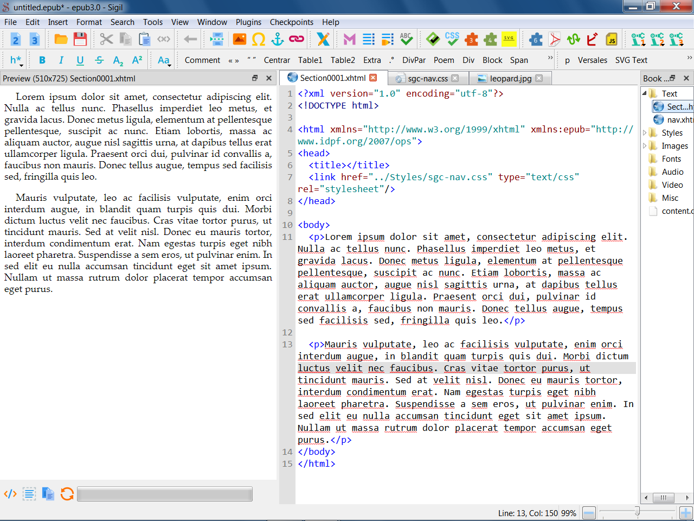Viewport: 694px width, 521px height.
Task: Click the orange Insert Image icon
Action: tap(240, 39)
